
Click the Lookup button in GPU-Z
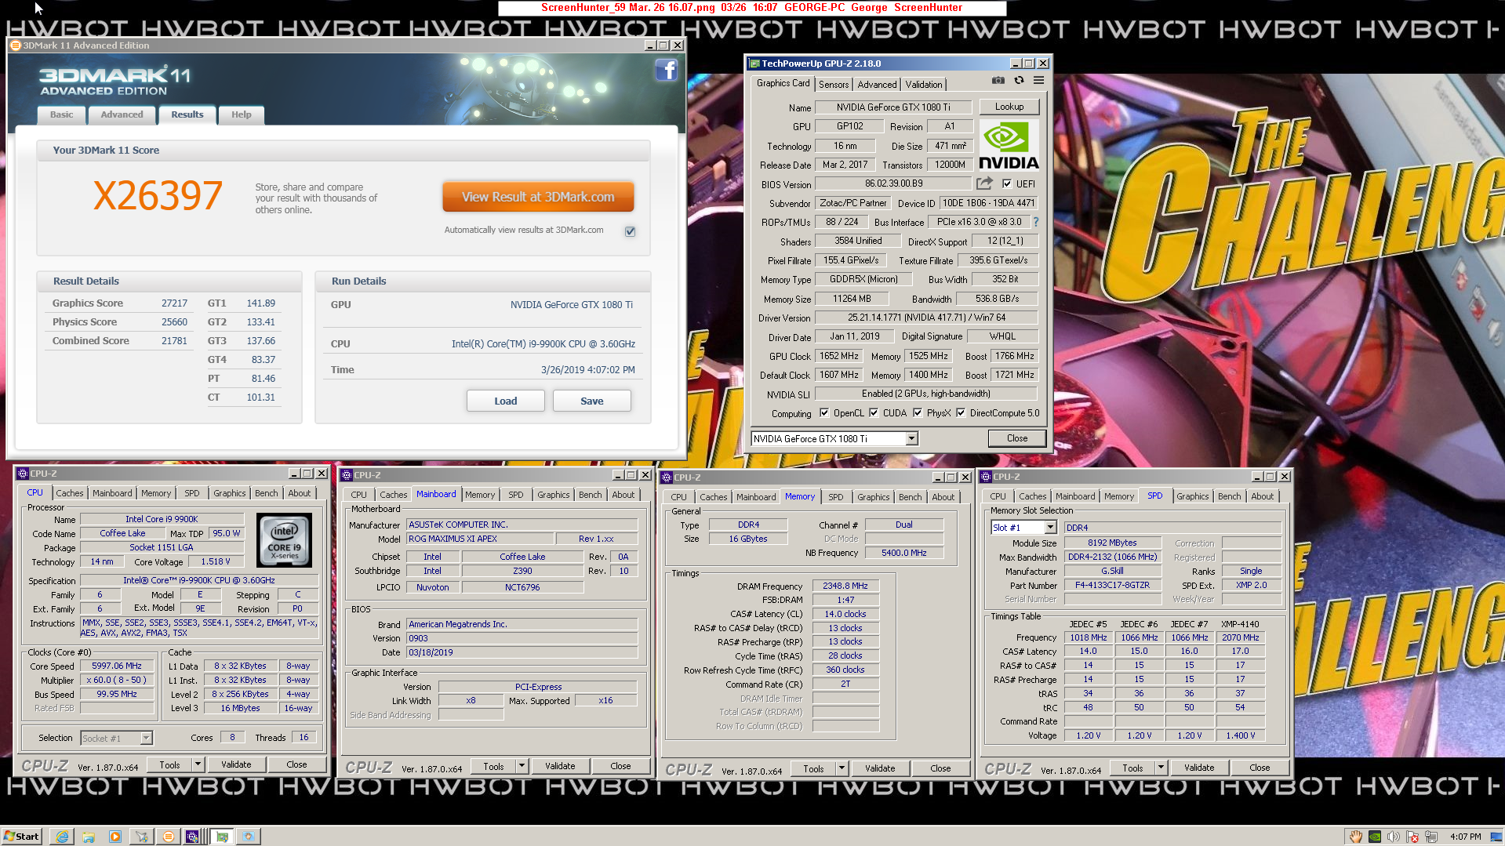tap(1009, 107)
